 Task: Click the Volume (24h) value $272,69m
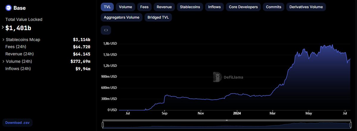coord(80,62)
